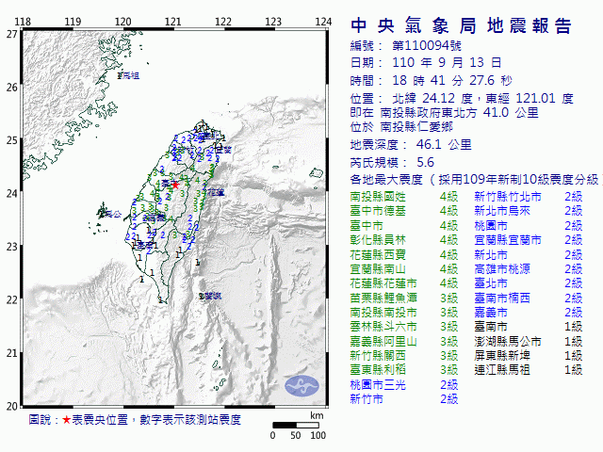This screenshot has height=452, width=603.
Task: Select the 嘉義縣阿里山 intensity row
Action: pos(404,341)
